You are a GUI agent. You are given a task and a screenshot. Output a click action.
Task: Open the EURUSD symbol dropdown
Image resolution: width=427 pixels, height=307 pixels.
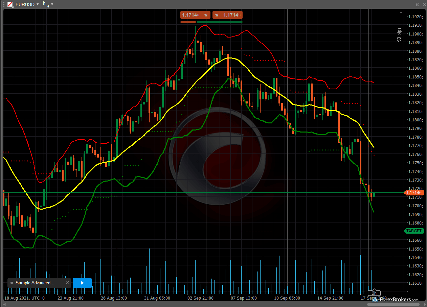[x=38, y=5]
